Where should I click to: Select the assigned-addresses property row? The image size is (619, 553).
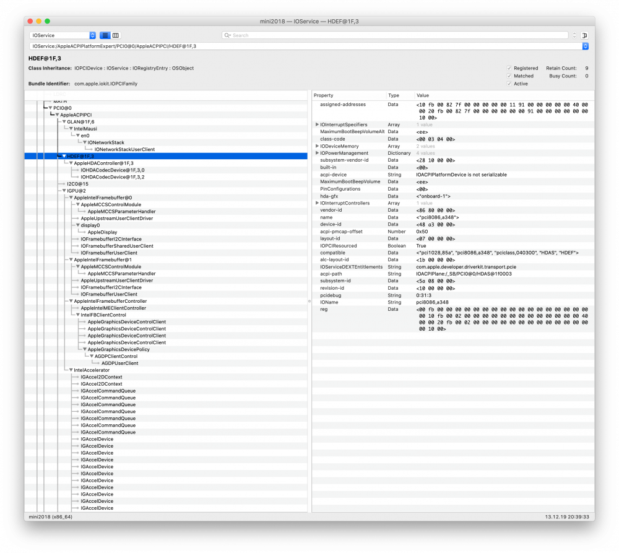pyautogui.click(x=453, y=111)
